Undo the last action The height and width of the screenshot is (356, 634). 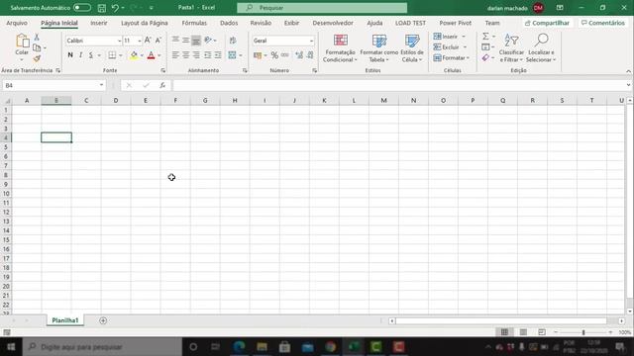pos(115,8)
